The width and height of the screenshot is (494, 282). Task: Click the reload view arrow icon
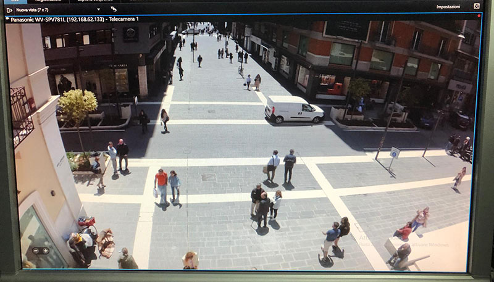point(114,9)
